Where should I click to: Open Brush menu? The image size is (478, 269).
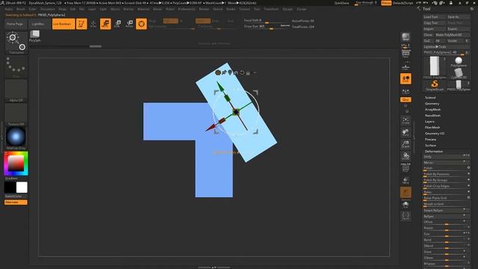pyautogui.click(x=21, y=9)
